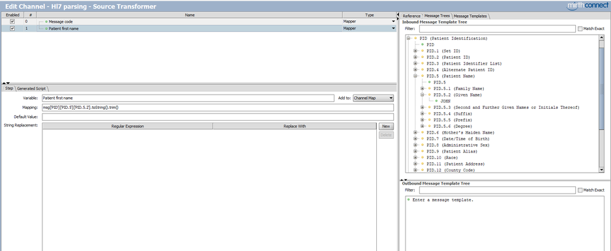Click the Variable input field
Viewport: 611px width, 251px height.
(188, 98)
